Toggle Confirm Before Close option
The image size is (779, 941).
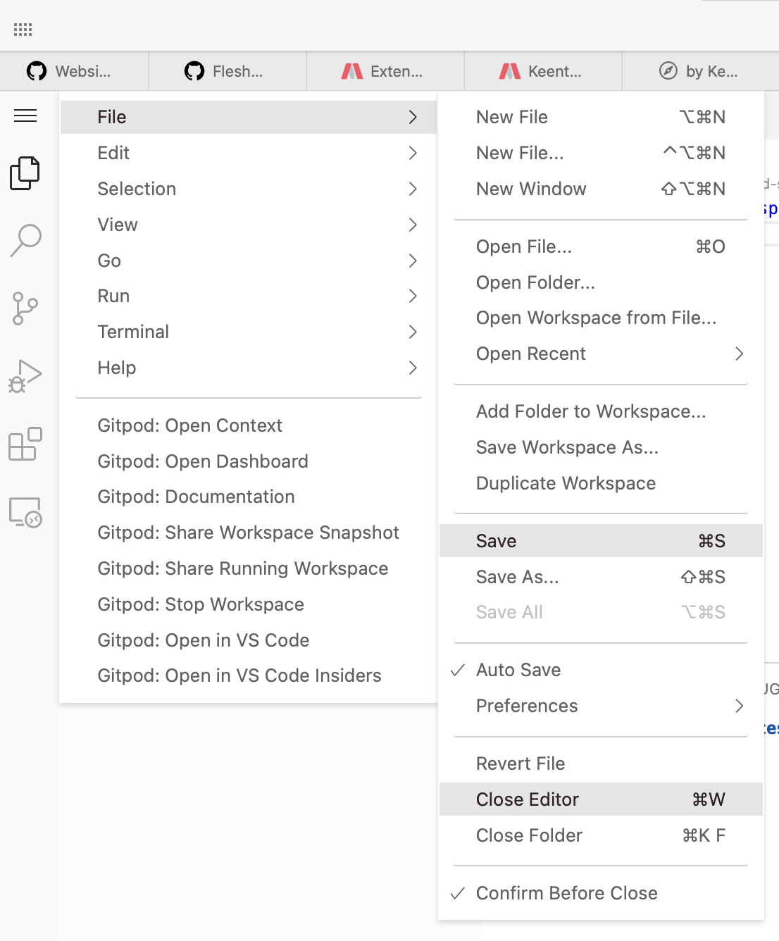pyautogui.click(x=566, y=893)
